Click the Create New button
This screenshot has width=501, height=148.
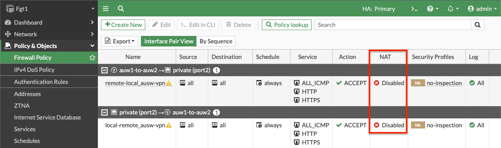[123, 25]
